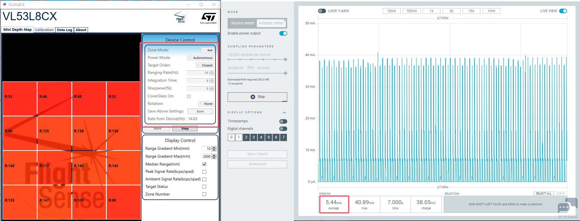Click the samples per second slider handle
580x221 pixels.
click(x=286, y=59)
